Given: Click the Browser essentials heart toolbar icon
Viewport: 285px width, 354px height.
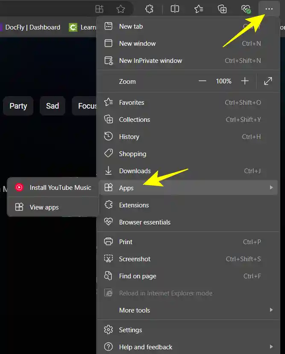Looking at the screenshot, I should (x=246, y=9).
